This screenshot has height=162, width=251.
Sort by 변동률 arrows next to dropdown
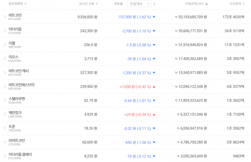[154, 4]
